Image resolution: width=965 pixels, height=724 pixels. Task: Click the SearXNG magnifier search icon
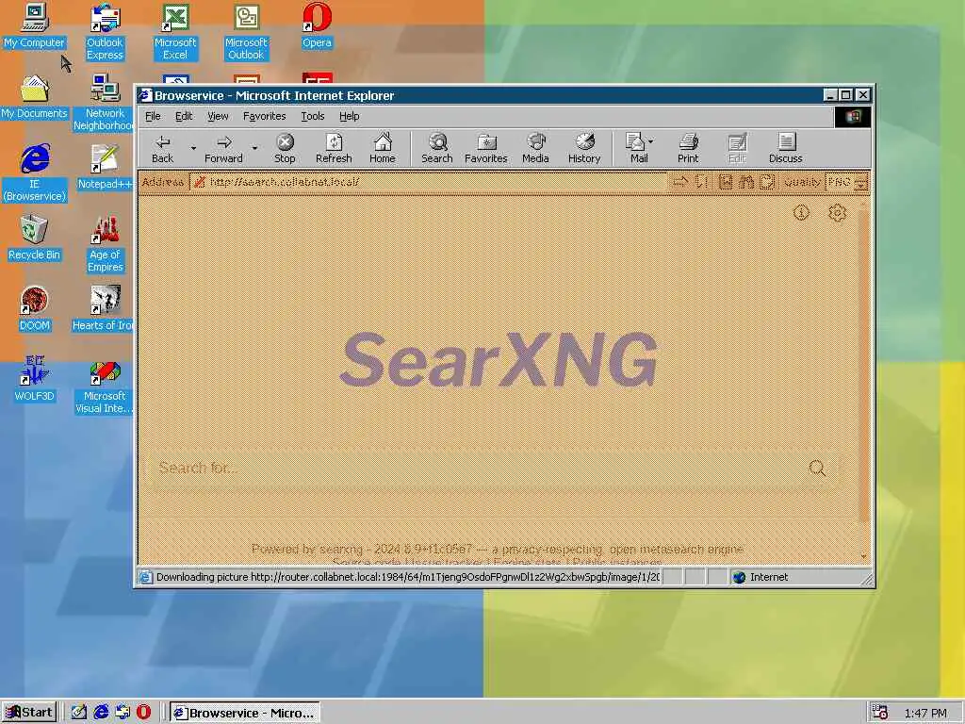[817, 469]
